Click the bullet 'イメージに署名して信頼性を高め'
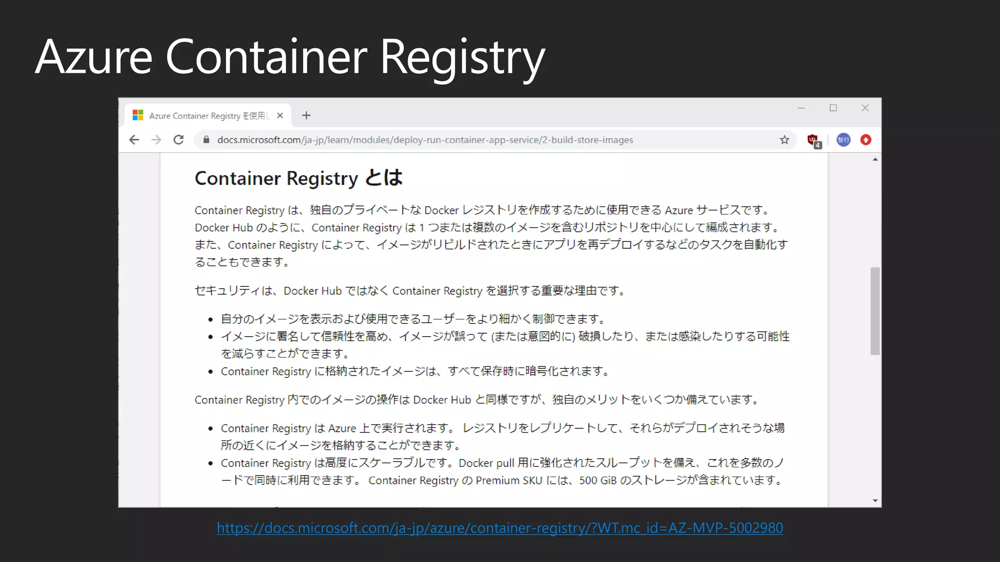Image resolution: width=1000 pixels, height=562 pixels. pos(505,345)
